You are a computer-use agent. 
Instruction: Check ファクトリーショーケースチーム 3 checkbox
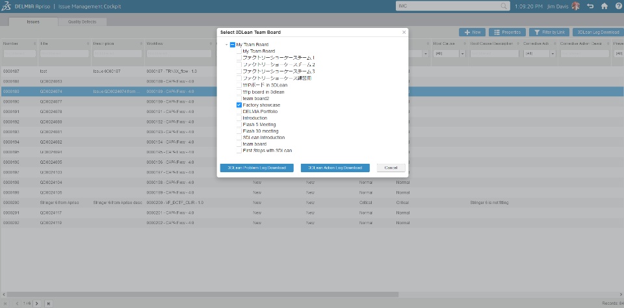pos(239,71)
